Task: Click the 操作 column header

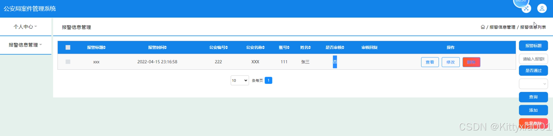Action: click(451, 47)
